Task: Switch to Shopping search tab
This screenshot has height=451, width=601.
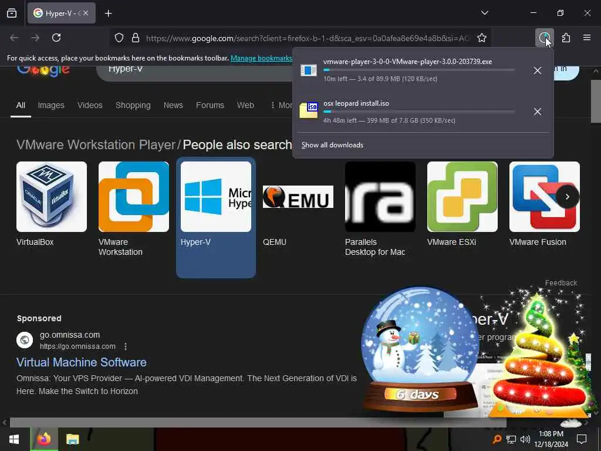Action: 133,105
